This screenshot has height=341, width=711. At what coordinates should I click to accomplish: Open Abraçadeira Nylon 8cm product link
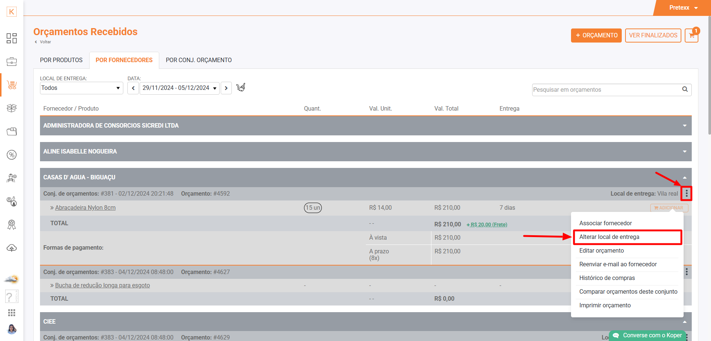(x=85, y=208)
